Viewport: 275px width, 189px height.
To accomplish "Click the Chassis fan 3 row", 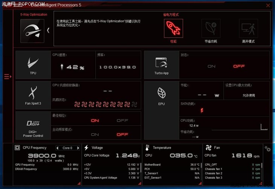I will (x=232, y=178).
